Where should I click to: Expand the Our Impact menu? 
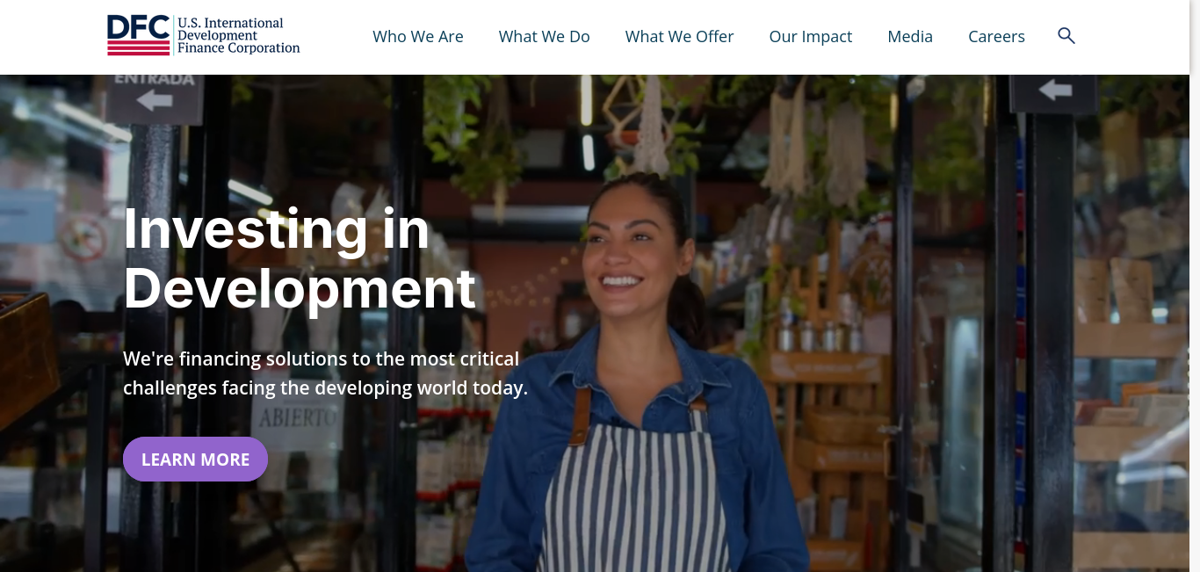811,37
